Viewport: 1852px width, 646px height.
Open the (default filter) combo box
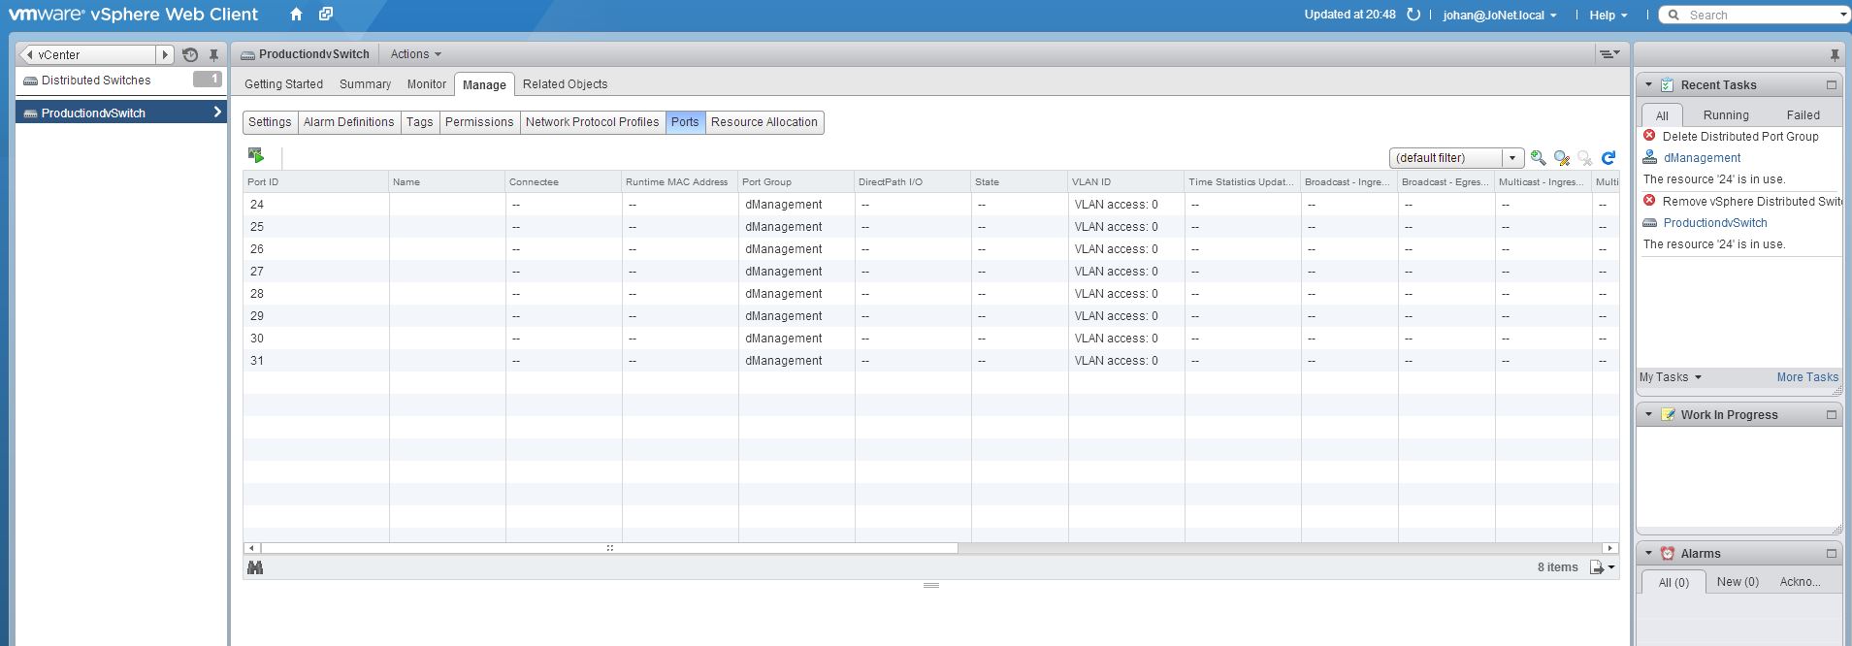pyautogui.click(x=1456, y=158)
